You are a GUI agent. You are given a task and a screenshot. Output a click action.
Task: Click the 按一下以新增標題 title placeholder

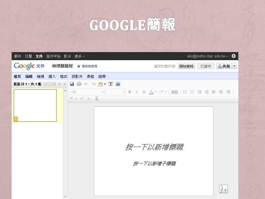pyautogui.click(x=154, y=147)
